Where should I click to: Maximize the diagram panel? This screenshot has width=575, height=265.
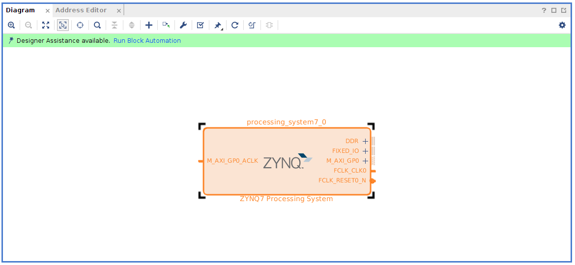[554, 11]
